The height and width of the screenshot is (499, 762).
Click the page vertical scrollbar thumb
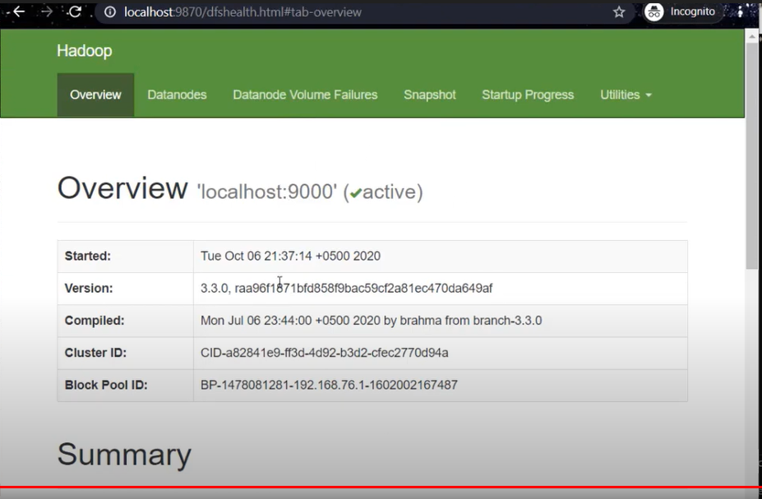[752, 158]
